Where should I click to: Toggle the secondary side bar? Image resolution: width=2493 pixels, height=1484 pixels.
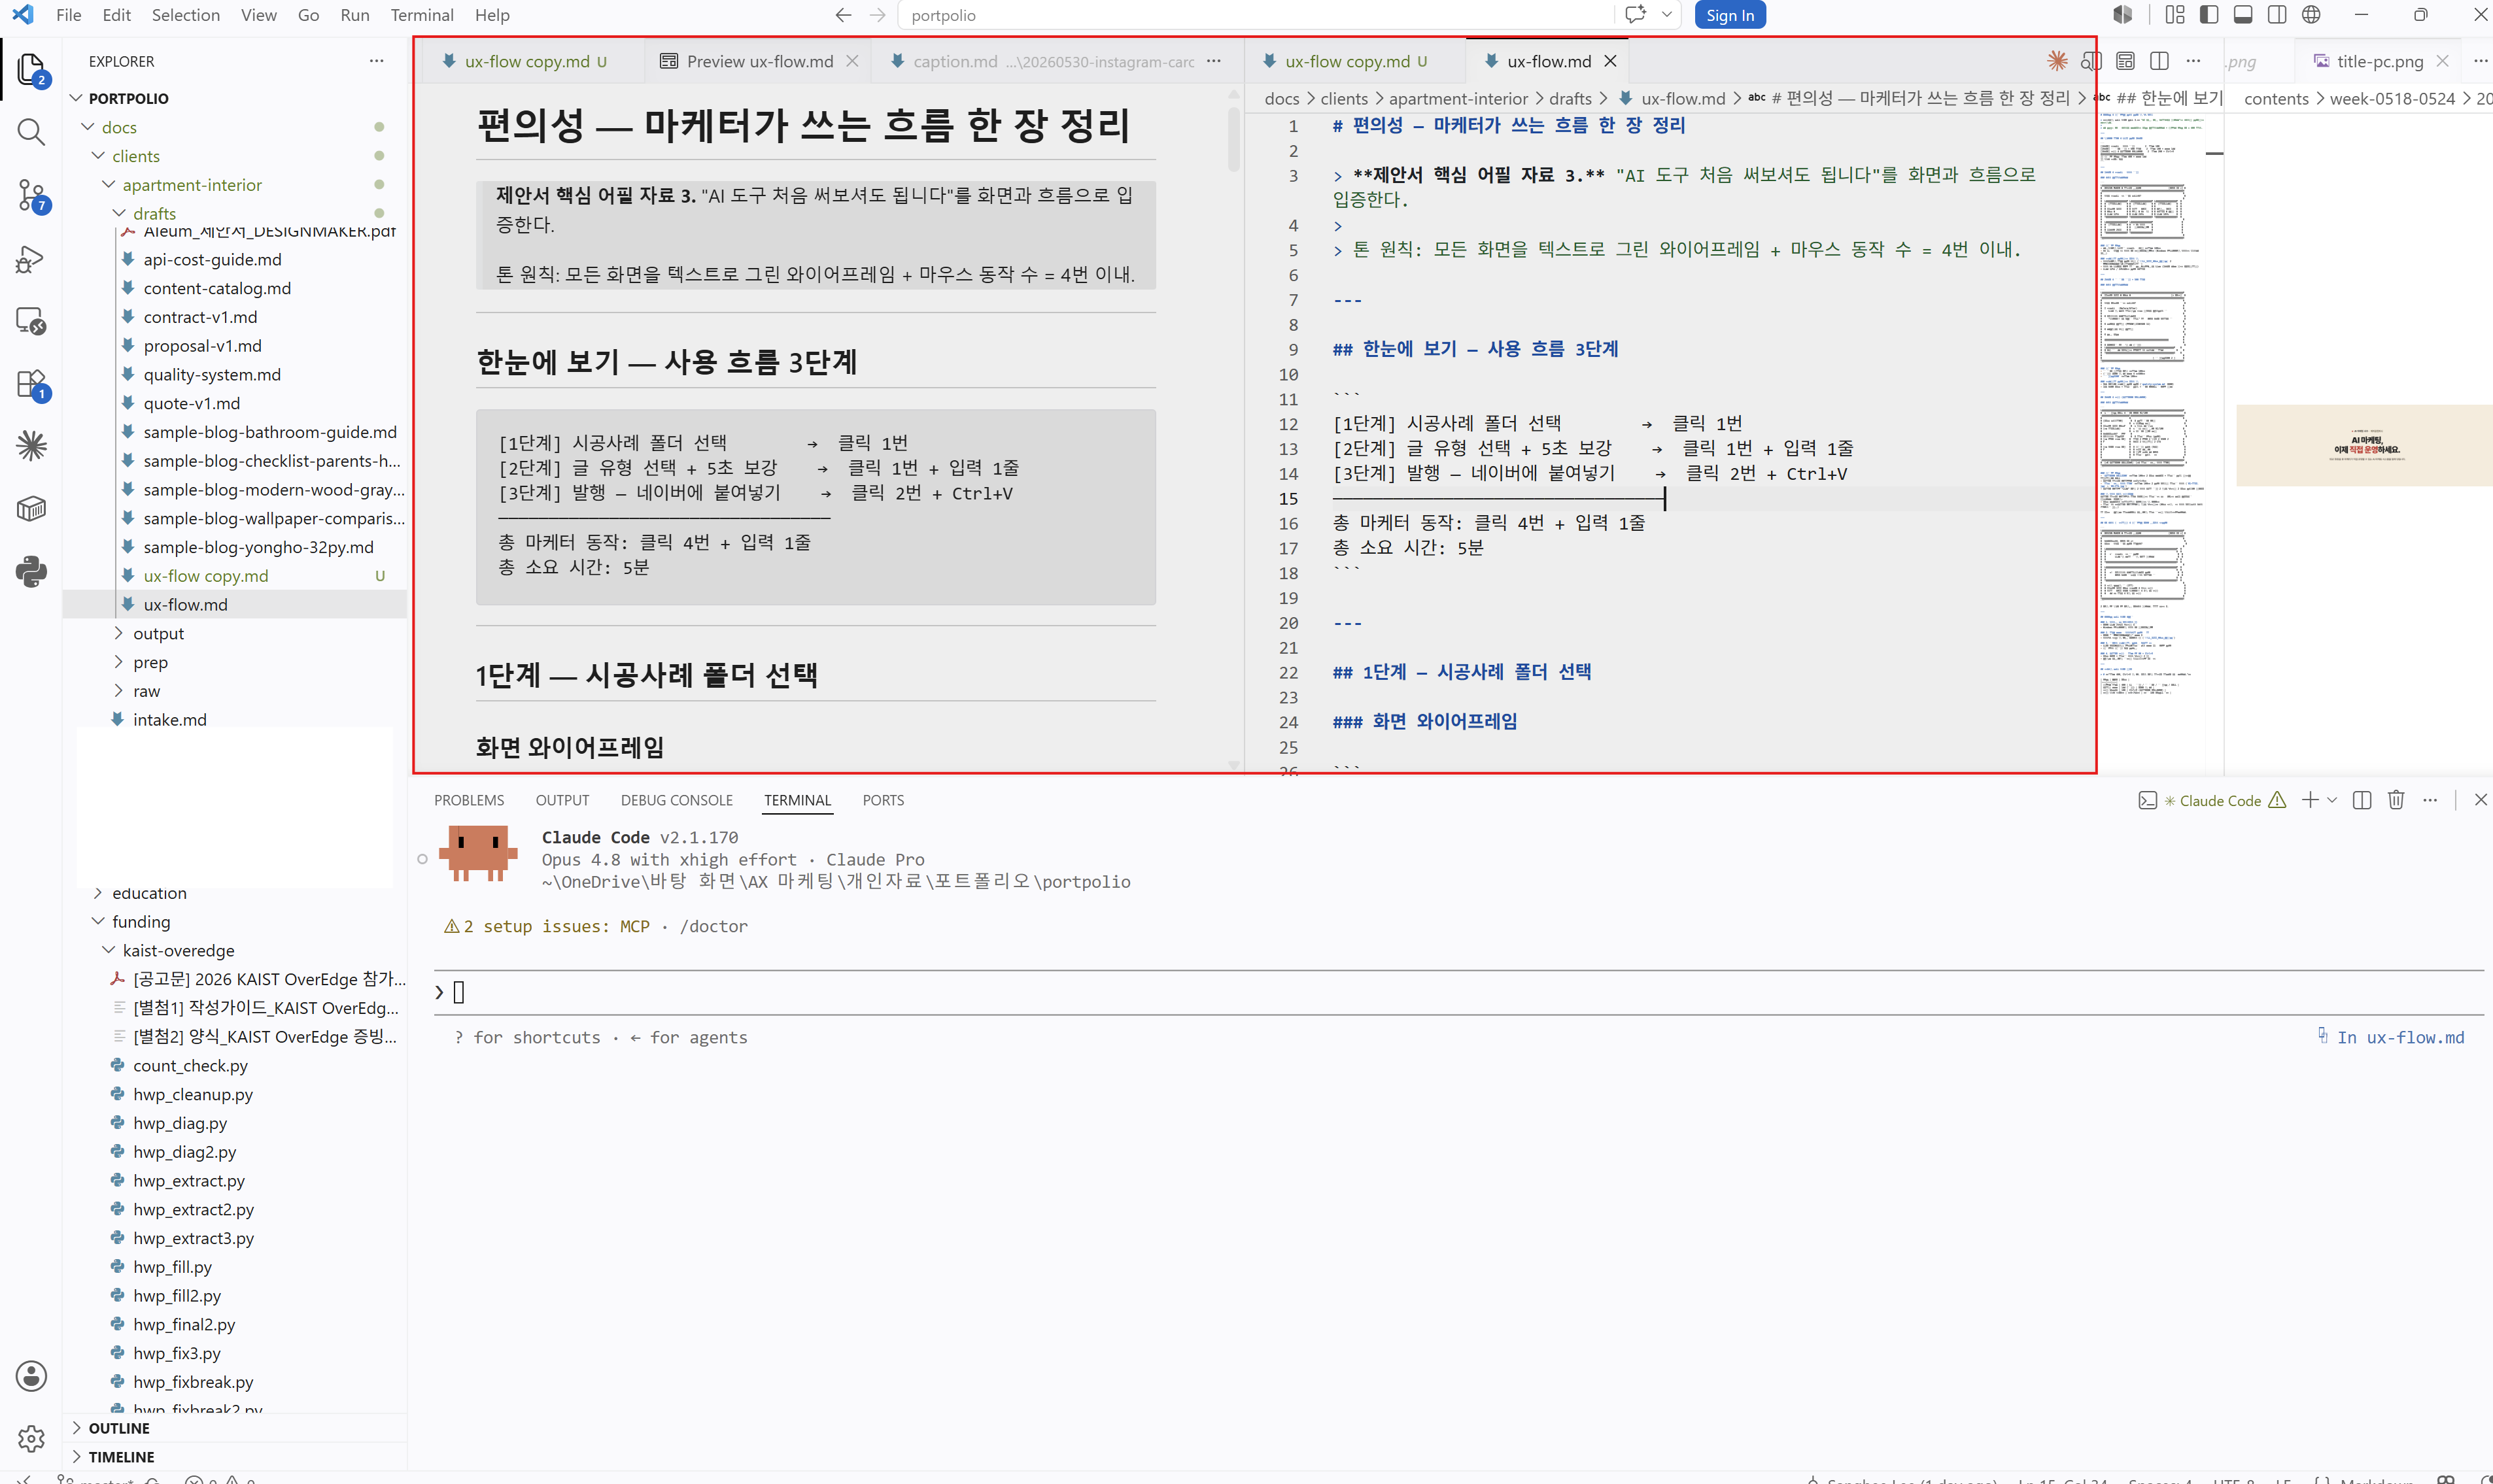2277,15
